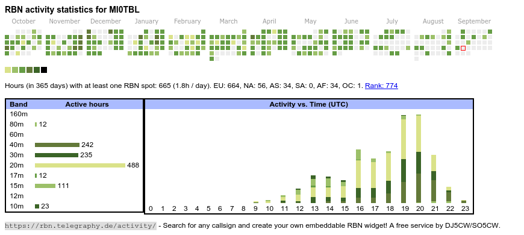The height and width of the screenshot is (235, 524).
Task: Click the rbn.telegraphy.de/activity URL
Action: click(81, 225)
